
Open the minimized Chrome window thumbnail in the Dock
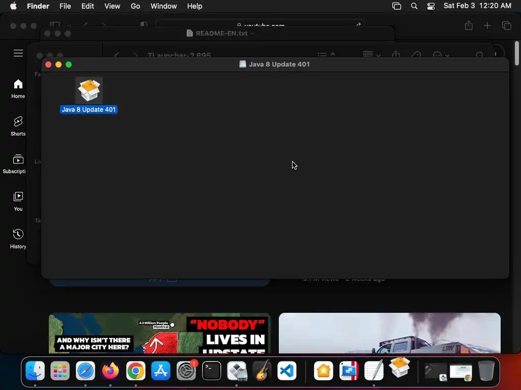click(461, 372)
